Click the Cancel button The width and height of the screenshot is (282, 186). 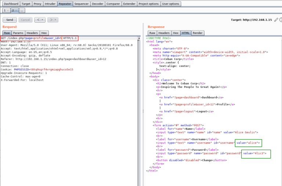tap(25, 20)
